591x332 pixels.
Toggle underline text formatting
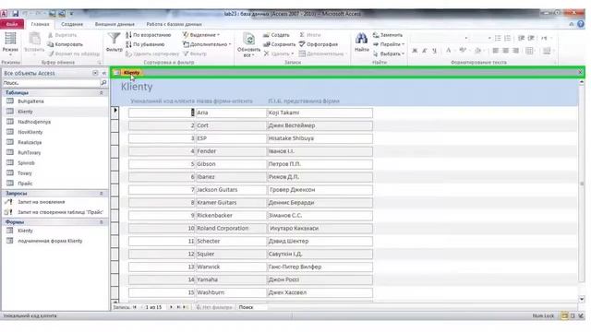(434, 51)
